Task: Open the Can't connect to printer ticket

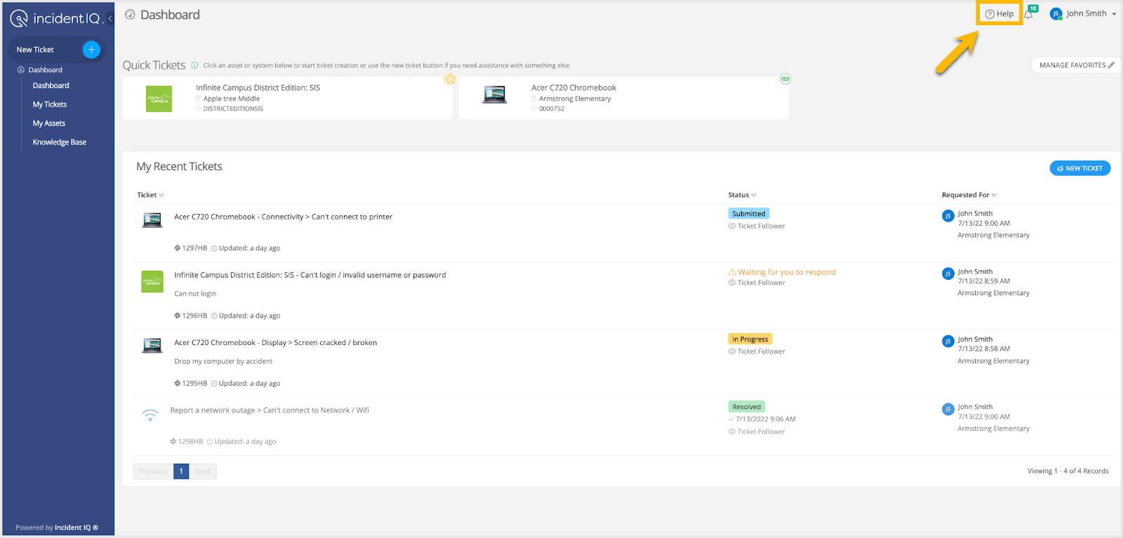Action: pos(283,217)
